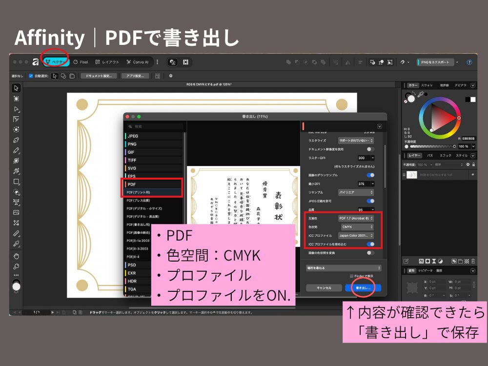Viewport: 488px width, 366px height.
Task: Open the Canva AI tab
Action: [137, 62]
